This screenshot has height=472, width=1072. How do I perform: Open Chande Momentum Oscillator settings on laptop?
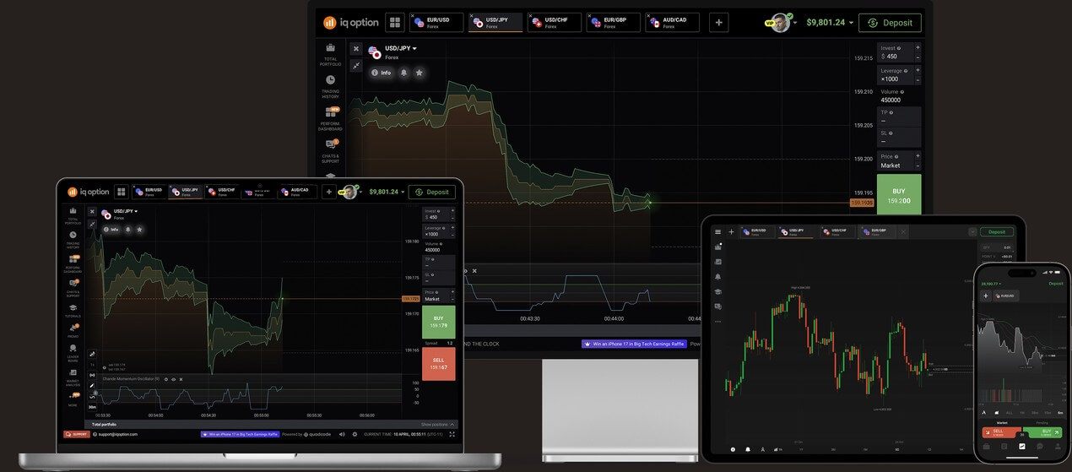[166, 379]
